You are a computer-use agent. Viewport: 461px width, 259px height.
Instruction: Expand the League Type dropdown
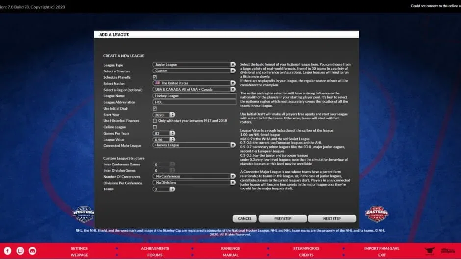(x=233, y=65)
